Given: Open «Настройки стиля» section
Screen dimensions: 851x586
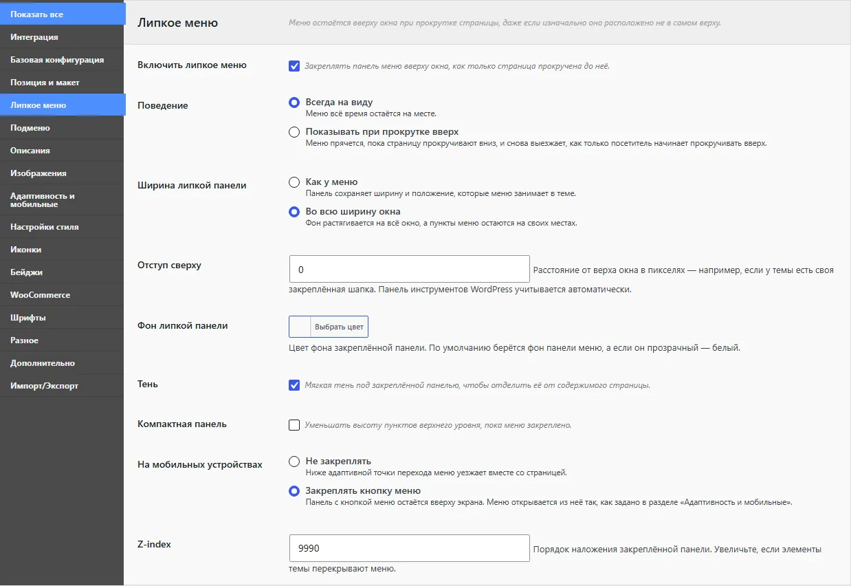Looking at the screenshot, I should coord(62,227).
